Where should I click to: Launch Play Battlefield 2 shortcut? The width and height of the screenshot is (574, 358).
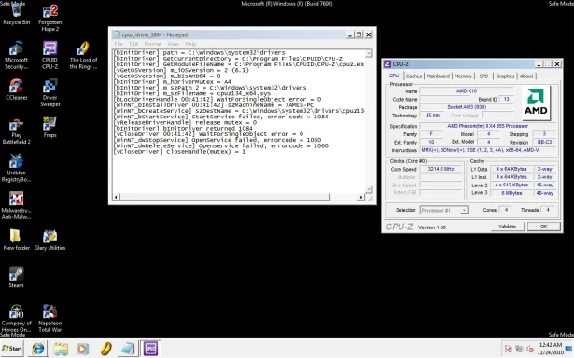click(x=16, y=131)
